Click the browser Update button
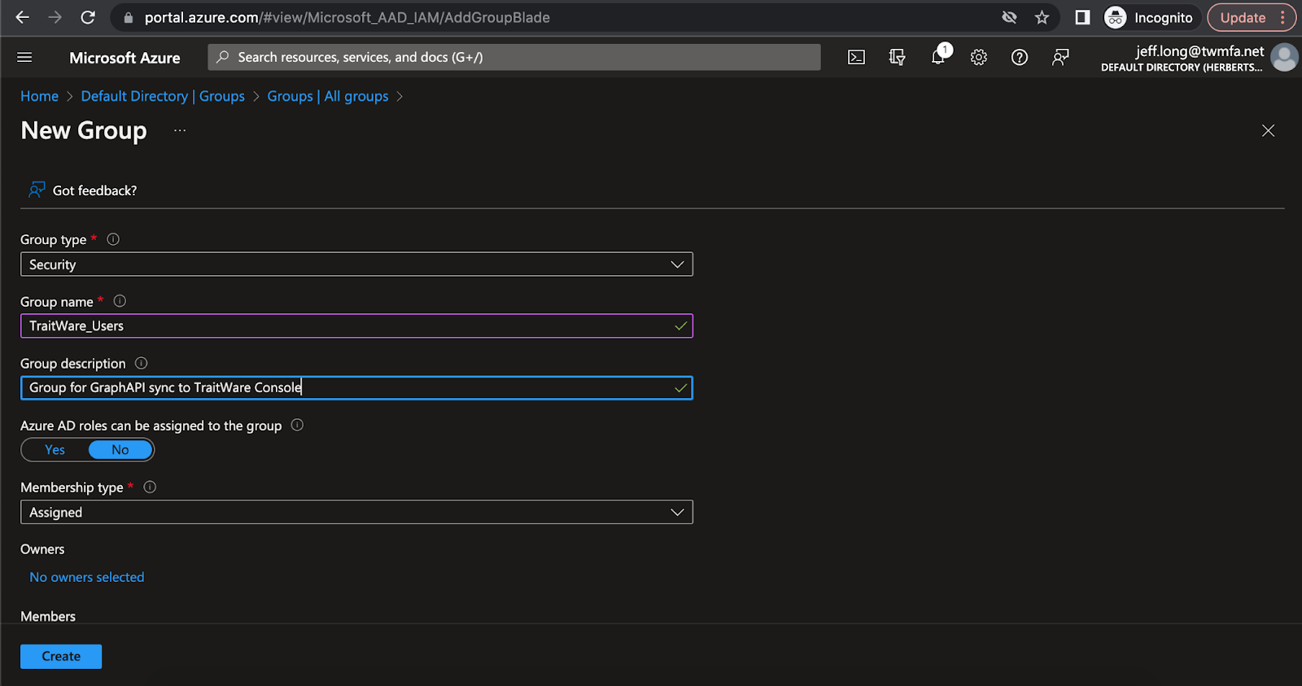The width and height of the screenshot is (1302, 686). click(x=1251, y=17)
